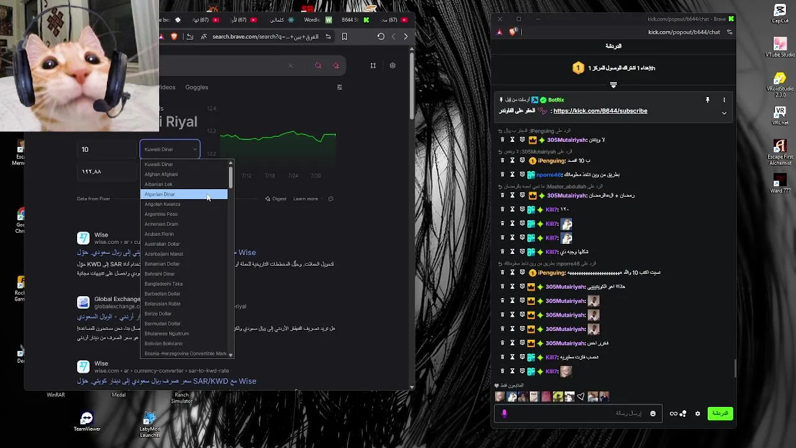Image resolution: width=796 pixels, height=448 pixels.
Task: Click the sort arrows icon next to search settings
Action: [x=373, y=65]
